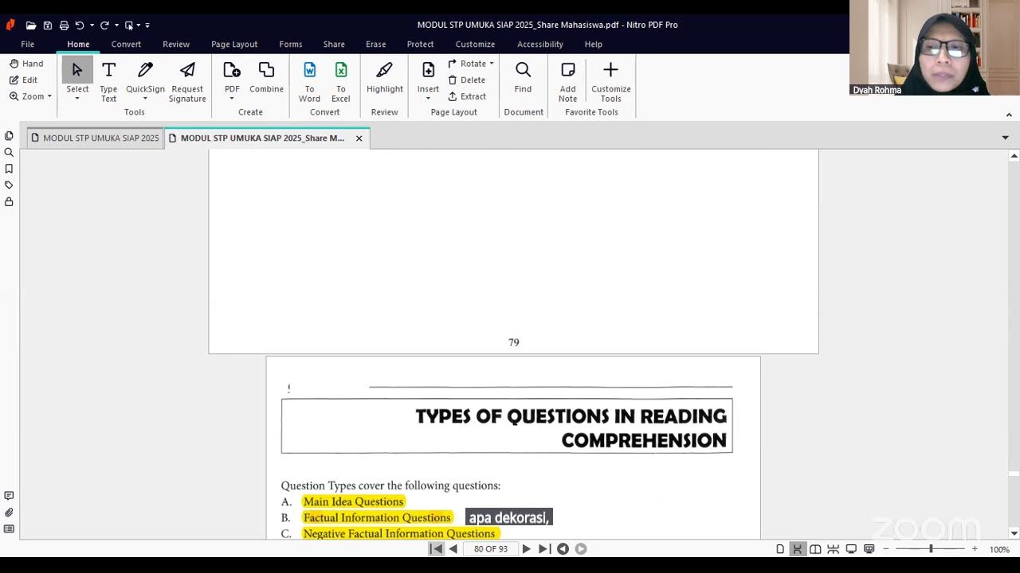The image size is (1020, 573).
Task: Switch to the MODUL STP UMUKA SIAP 2025 tab
Action: coord(95,138)
